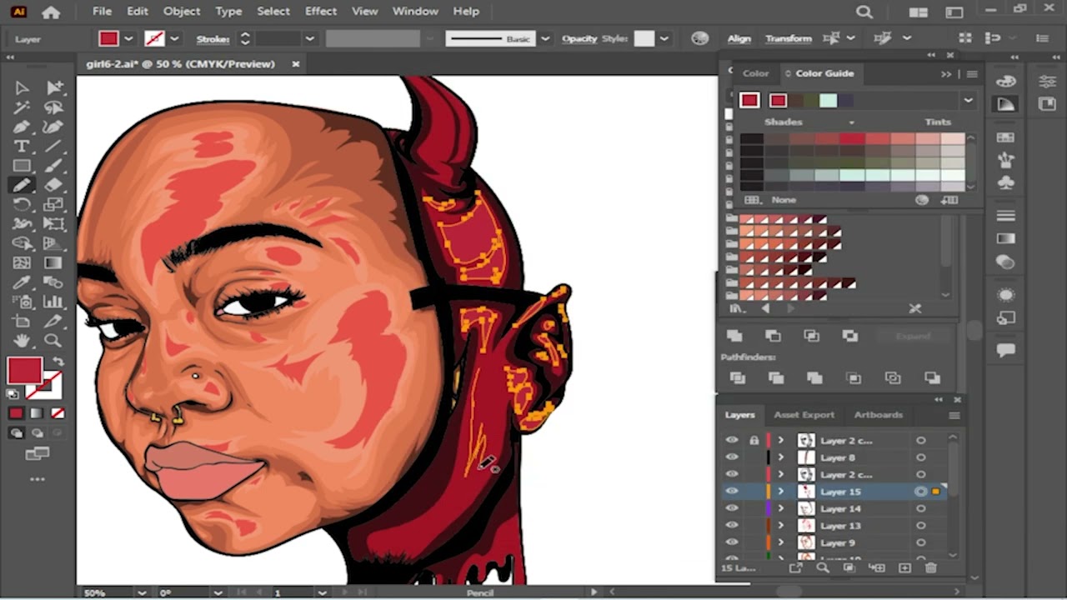Select the Type tool
Image resolution: width=1067 pixels, height=600 pixels.
tap(22, 146)
